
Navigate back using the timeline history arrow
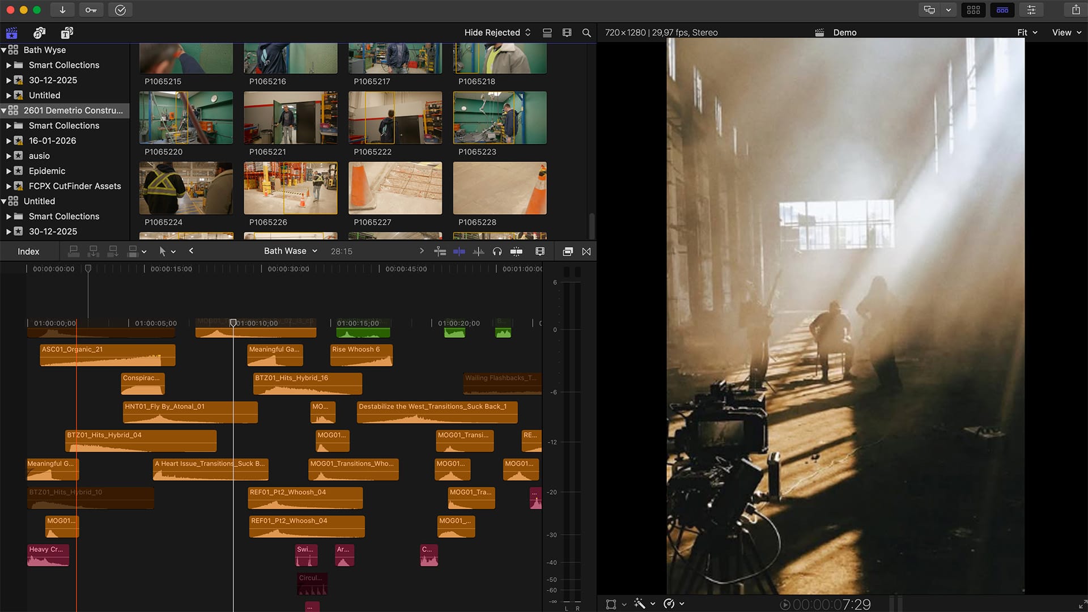[x=191, y=251]
